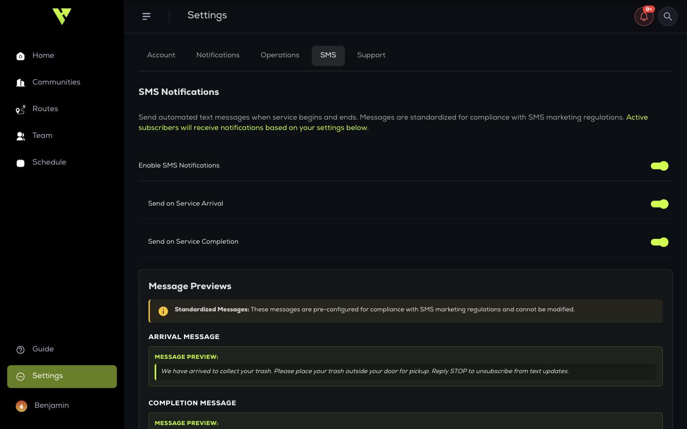Click the yellow info icon in Standardized Messages

click(x=163, y=311)
